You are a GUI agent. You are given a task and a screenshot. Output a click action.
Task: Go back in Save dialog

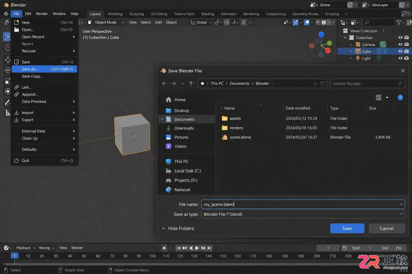tap(164, 83)
